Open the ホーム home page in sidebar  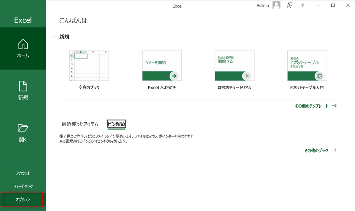click(x=23, y=48)
